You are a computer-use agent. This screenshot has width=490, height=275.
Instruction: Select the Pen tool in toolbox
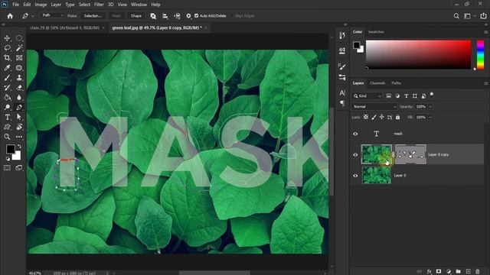(19, 107)
